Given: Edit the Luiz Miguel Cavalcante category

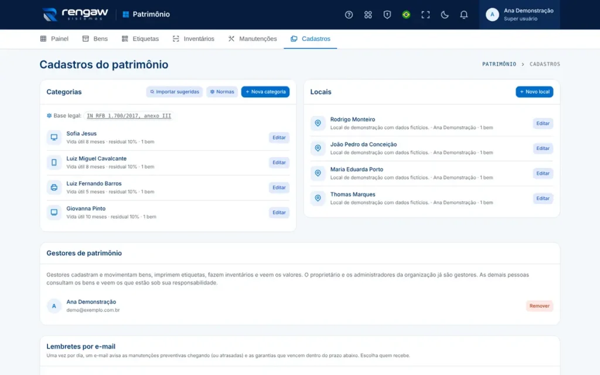Looking at the screenshot, I should 279,162.
